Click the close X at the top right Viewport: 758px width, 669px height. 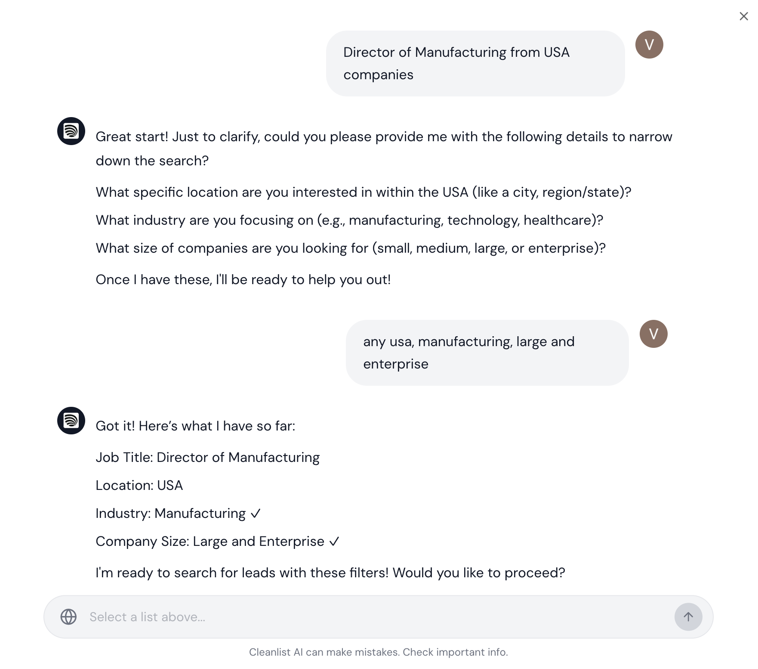[743, 16]
